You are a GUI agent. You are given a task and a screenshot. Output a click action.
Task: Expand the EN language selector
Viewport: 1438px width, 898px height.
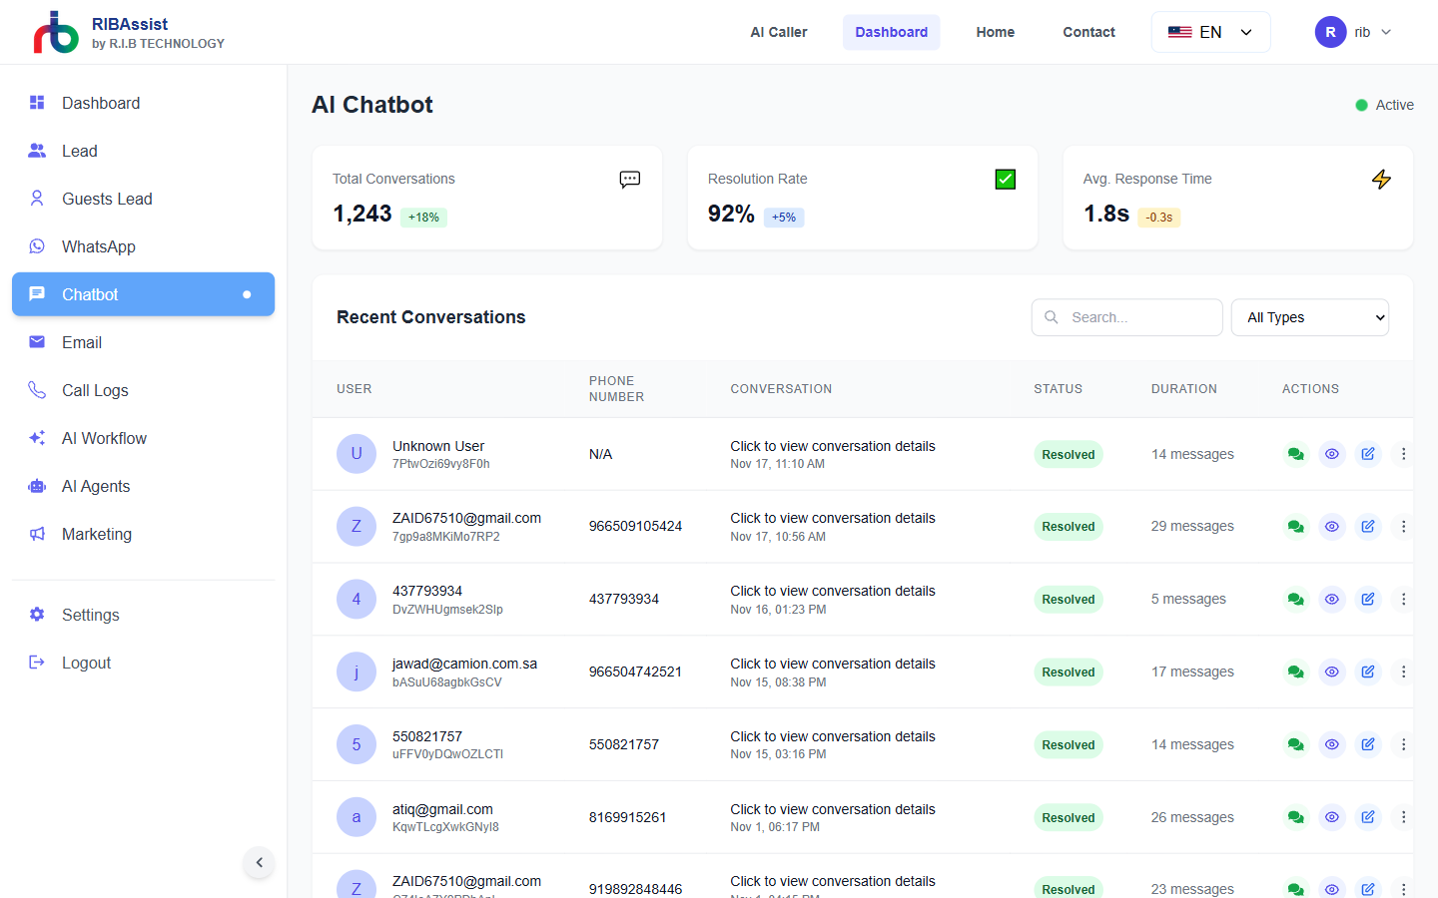click(x=1210, y=32)
